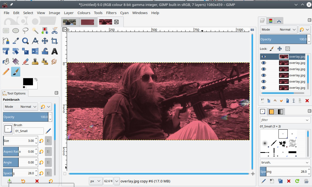Select the Crop tool
The image size is (312, 187).
55,41
